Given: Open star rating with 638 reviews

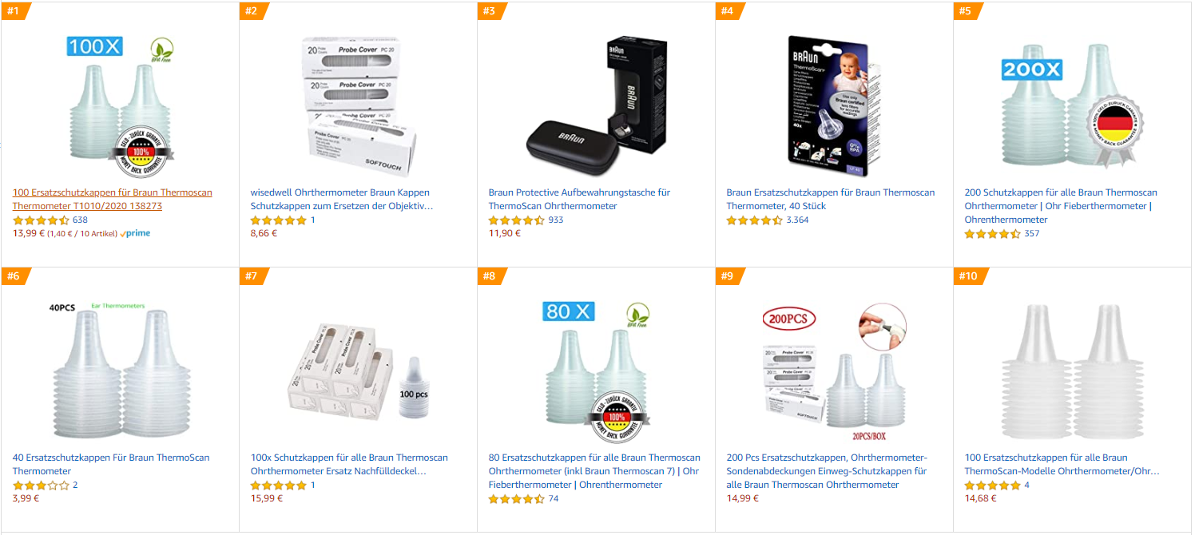Looking at the screenshot, I should [41, 220].
